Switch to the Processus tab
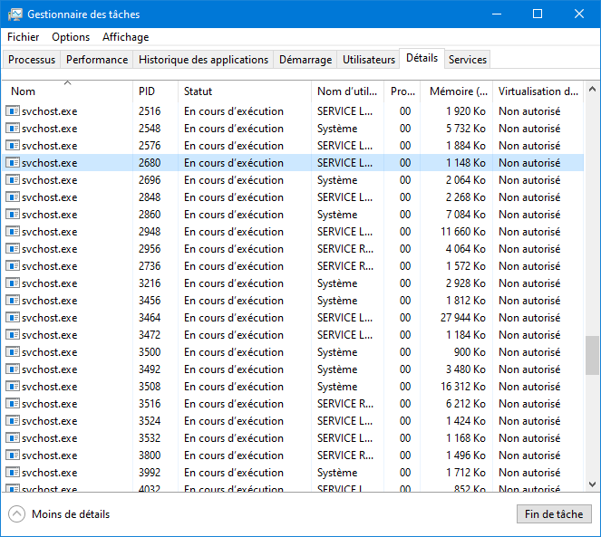The width and height of the screenshot is (601, 537). [x=32, y=60]
